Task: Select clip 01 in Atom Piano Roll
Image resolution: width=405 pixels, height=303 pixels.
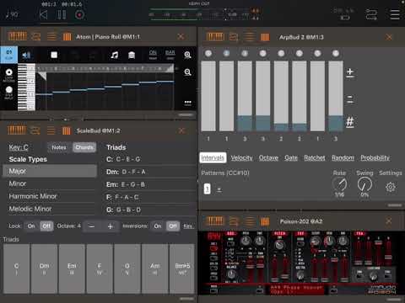Action: pyautogui.click(x=9, y=55)
